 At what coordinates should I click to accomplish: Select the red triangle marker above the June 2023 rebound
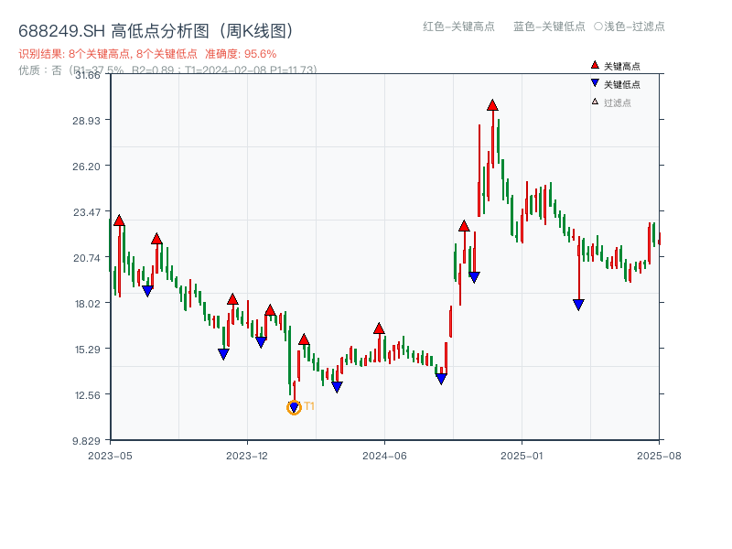pos(157,241)
